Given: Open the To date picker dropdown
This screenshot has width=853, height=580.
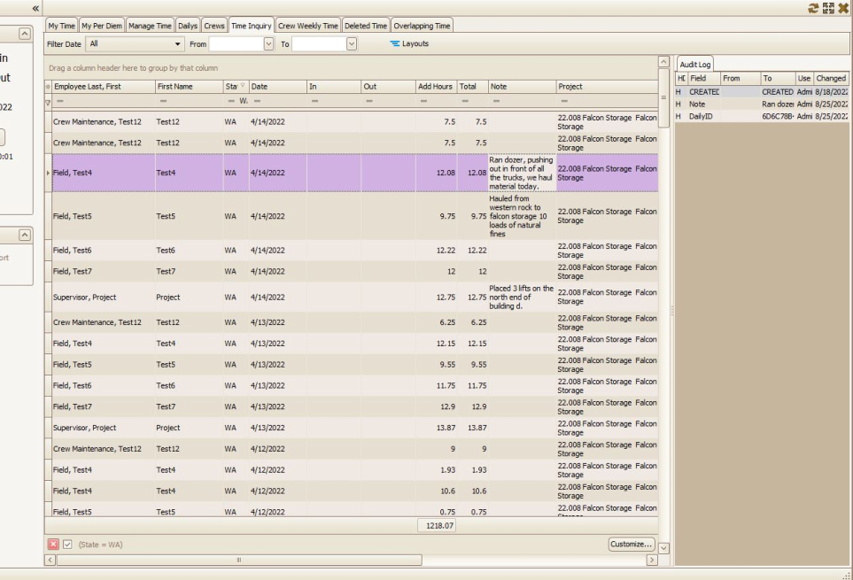Looking at the screenshot, I should 352,43.
